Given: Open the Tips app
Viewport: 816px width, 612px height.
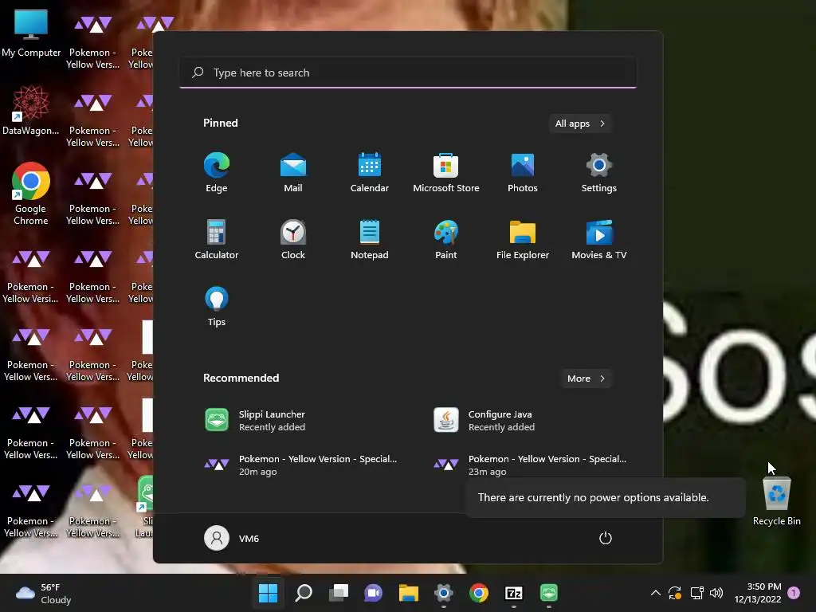Looking at the screenshot, I should tap(217, 307).
